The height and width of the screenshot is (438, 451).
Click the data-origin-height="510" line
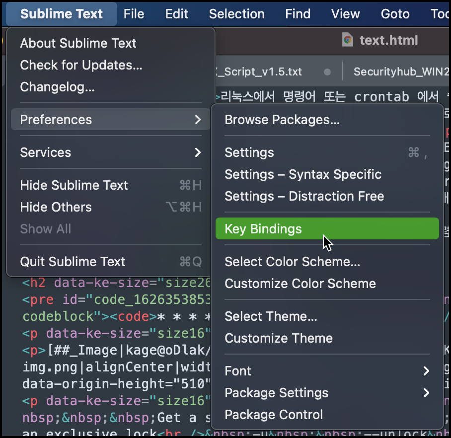click(x=116, y=384)
